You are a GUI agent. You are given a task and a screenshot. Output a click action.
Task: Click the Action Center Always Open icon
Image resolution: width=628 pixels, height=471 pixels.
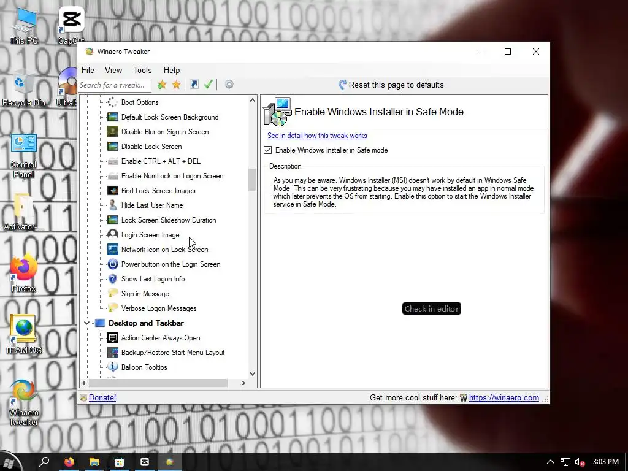pyautogui.click(x=113, y=338)
